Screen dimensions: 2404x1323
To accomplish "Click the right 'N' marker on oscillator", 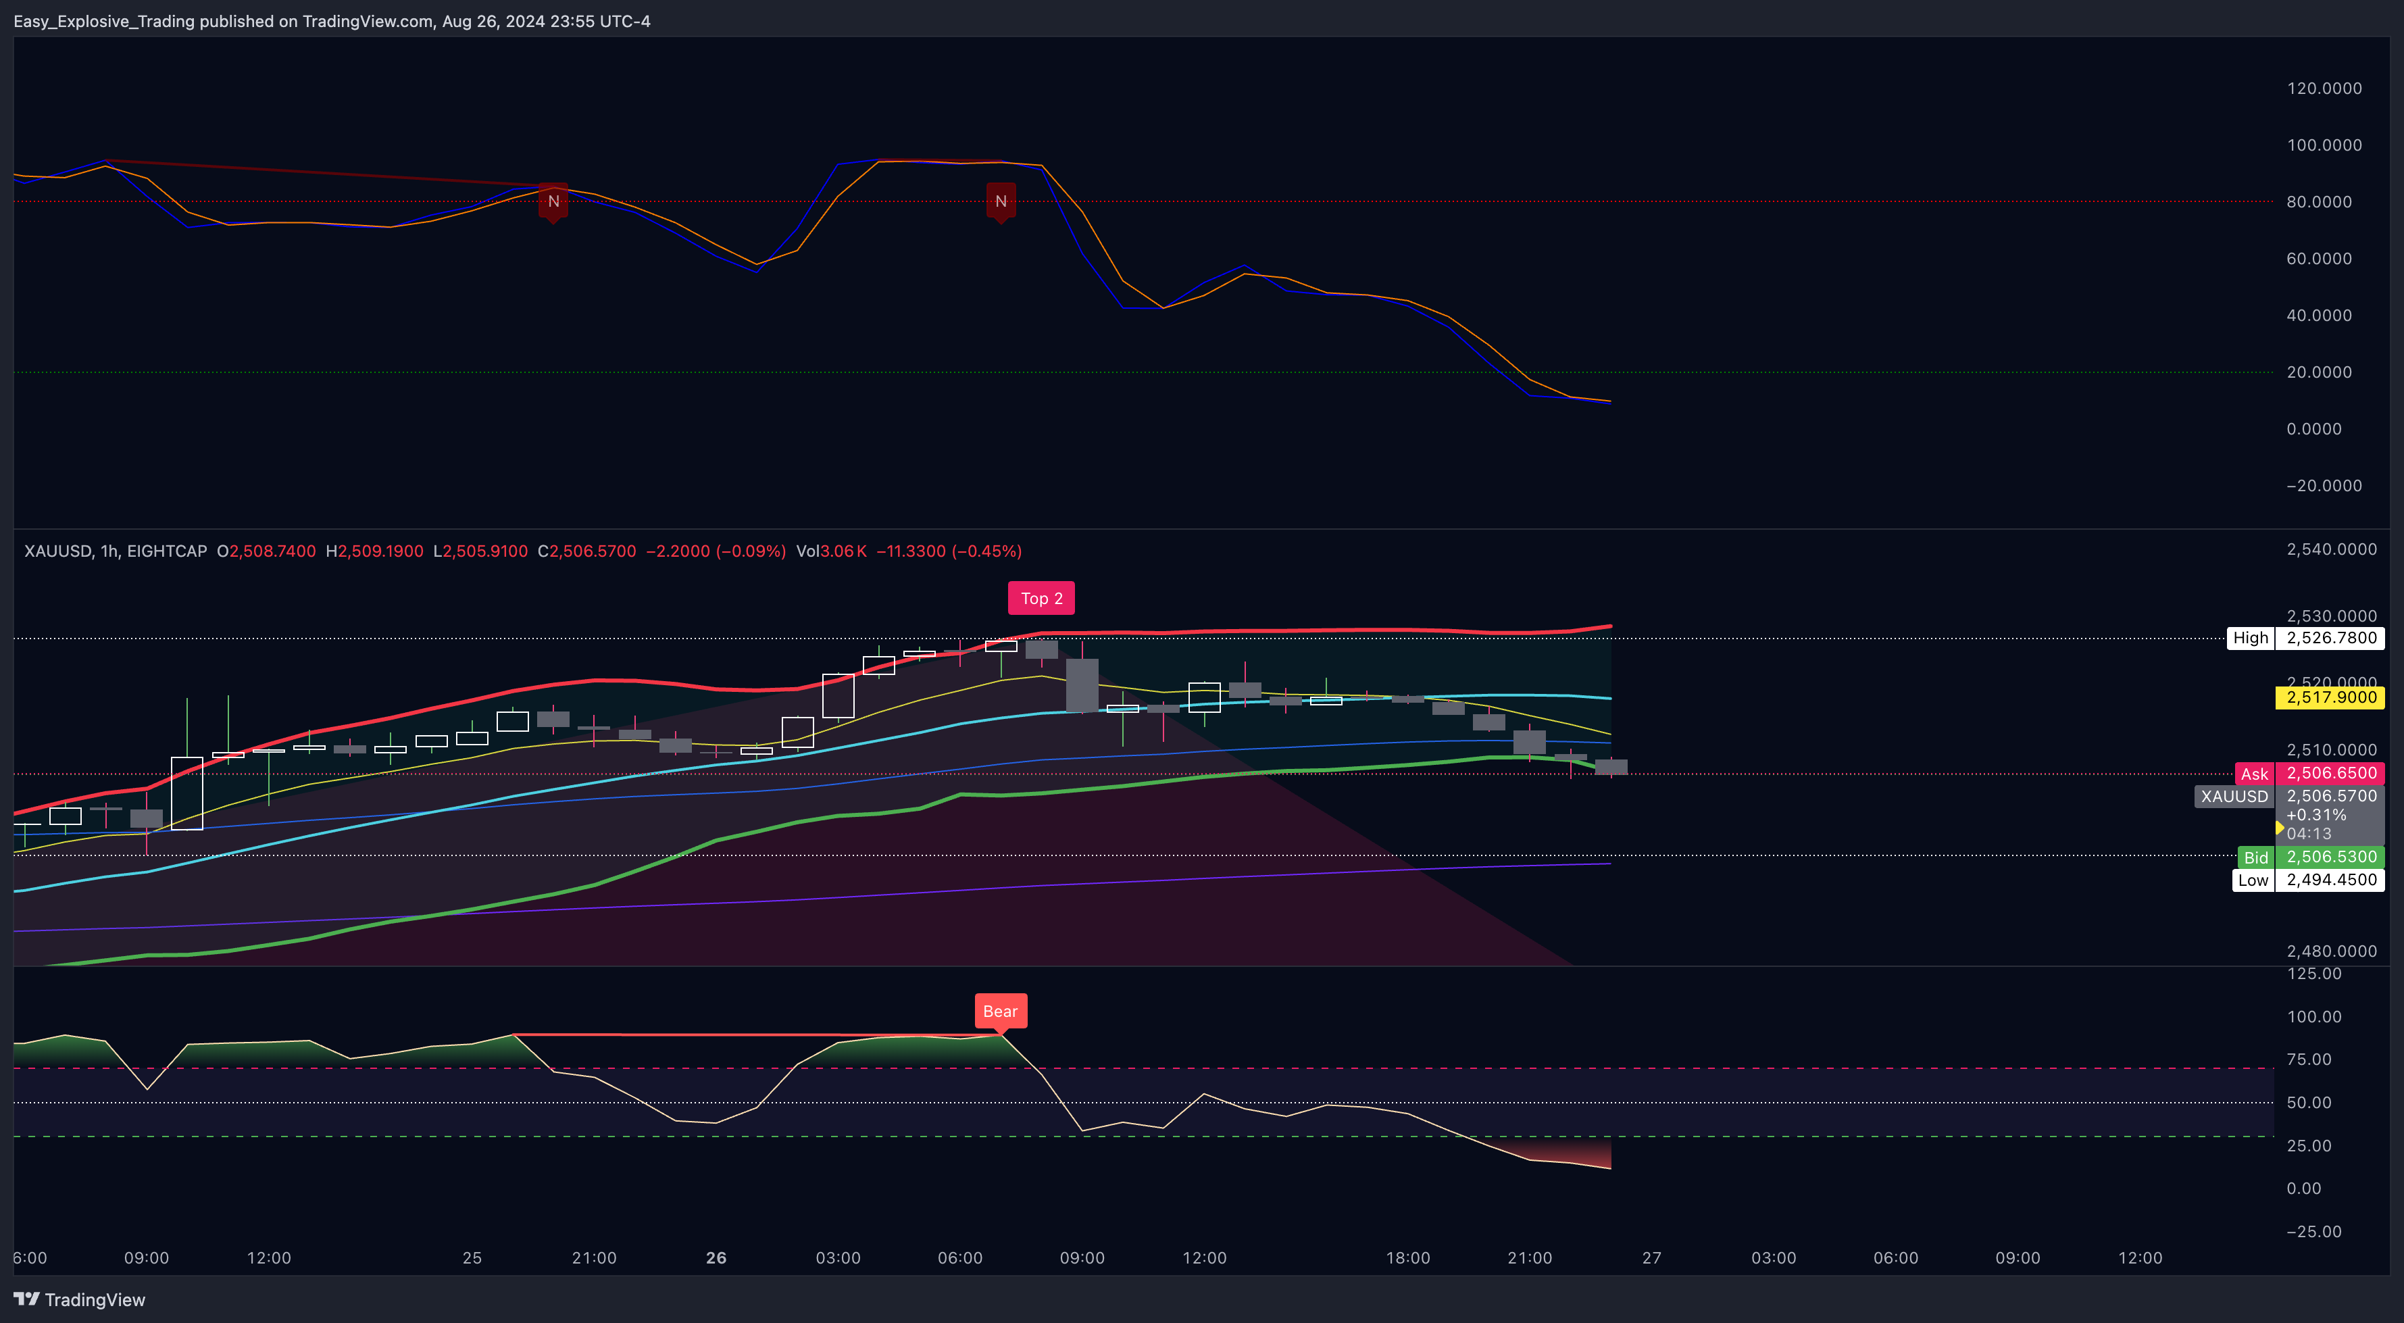I will [1001, 203].
